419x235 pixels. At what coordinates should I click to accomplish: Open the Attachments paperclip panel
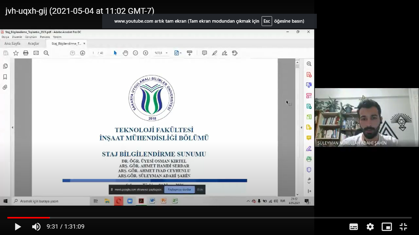5,87
